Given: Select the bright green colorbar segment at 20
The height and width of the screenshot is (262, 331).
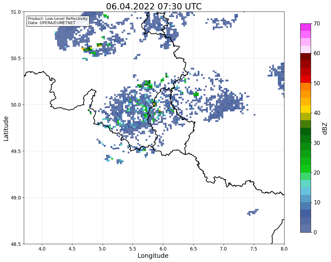Looking at the screenshot, I should point(305,169).
